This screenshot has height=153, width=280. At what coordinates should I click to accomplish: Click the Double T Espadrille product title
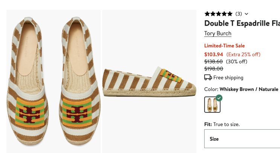click(x=242, y=23)
